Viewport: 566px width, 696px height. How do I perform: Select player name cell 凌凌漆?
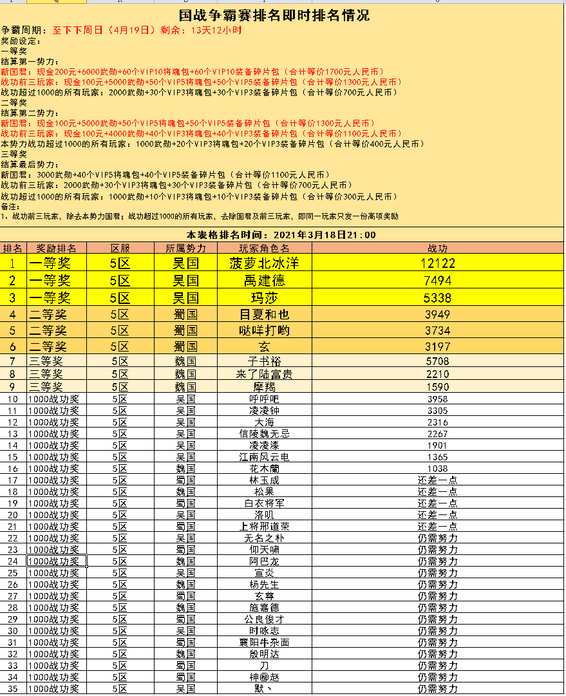pos(265,445)
